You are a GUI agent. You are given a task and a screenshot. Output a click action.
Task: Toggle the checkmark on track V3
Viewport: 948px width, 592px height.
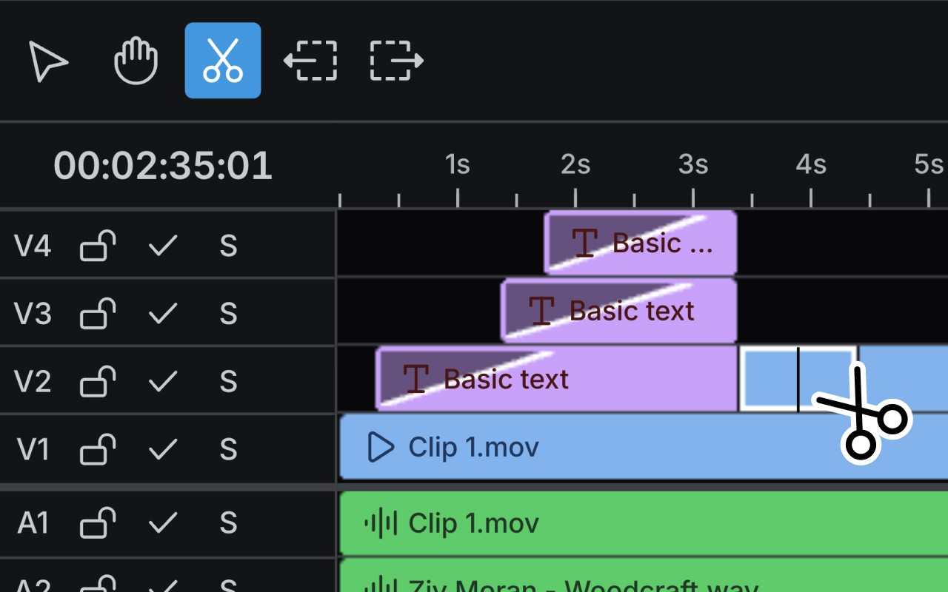point(163,314)
